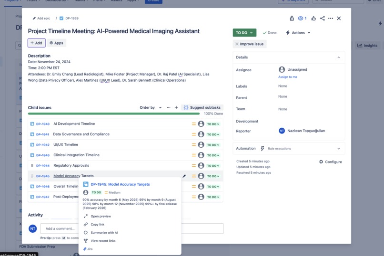Click priority icon on AI Development Timeline row
Screen dimensions: 384x256
coord(194,124)
